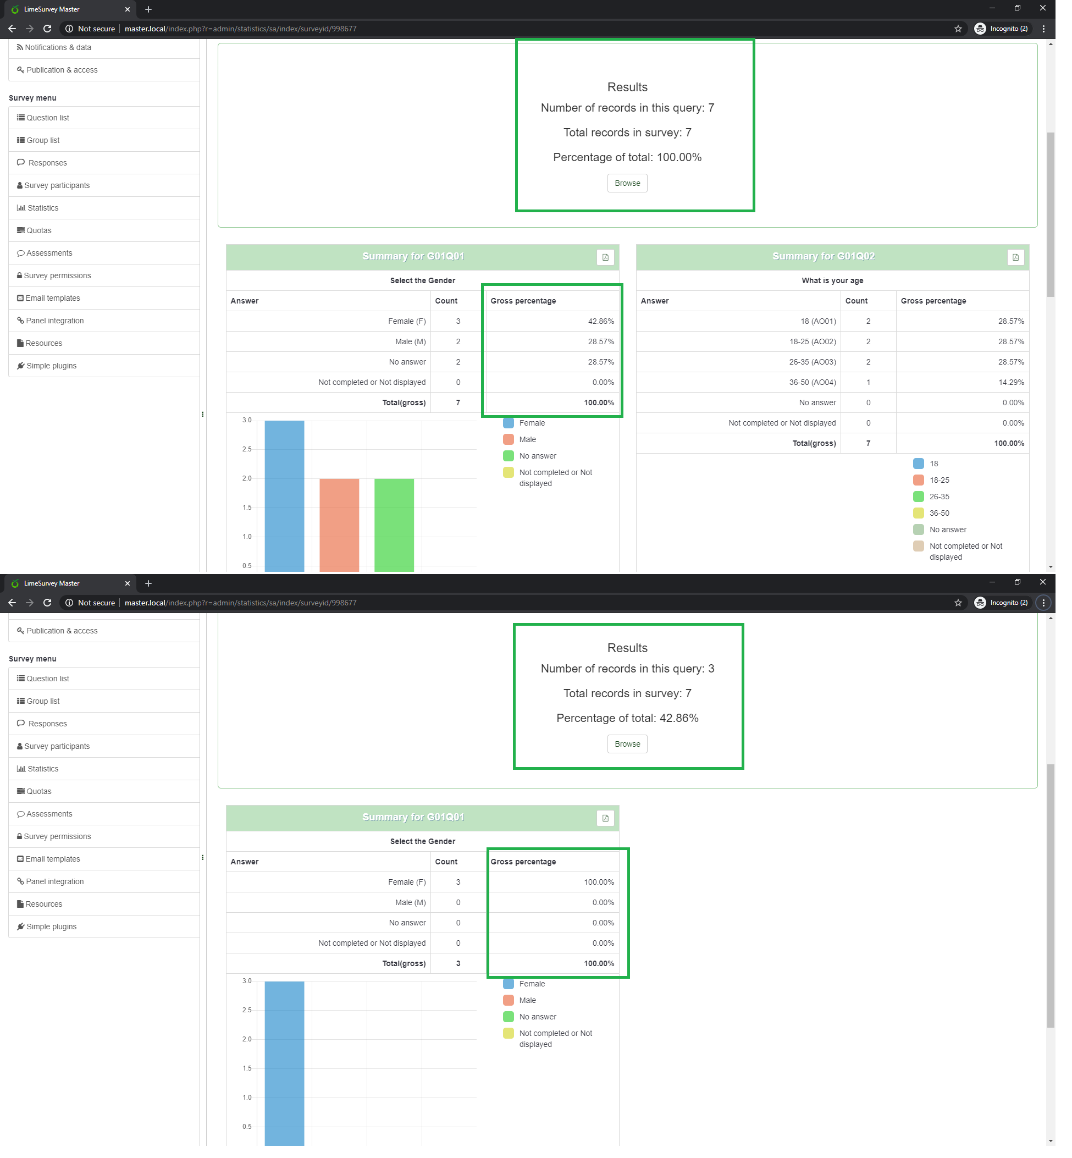
Task: Open Chrome three-dot menu in the upper browser window
Action: point(1043,29)
